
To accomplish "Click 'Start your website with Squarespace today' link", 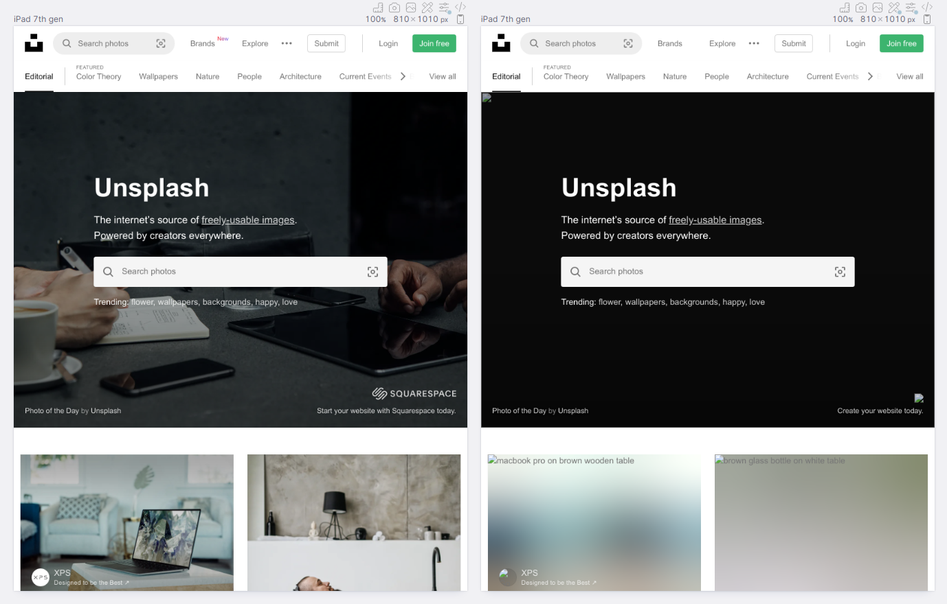I will (386, 410).
